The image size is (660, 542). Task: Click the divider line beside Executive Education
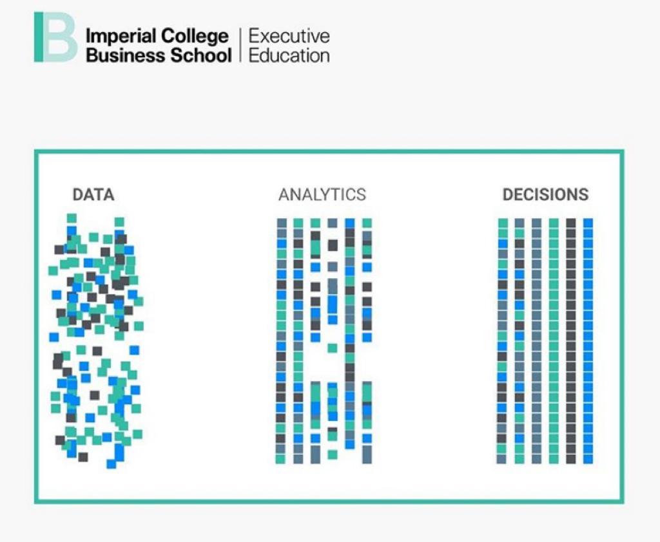point(240,46)
